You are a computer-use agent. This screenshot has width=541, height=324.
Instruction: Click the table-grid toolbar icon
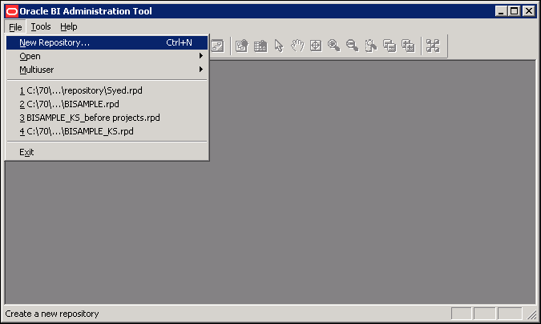point(260,46)
